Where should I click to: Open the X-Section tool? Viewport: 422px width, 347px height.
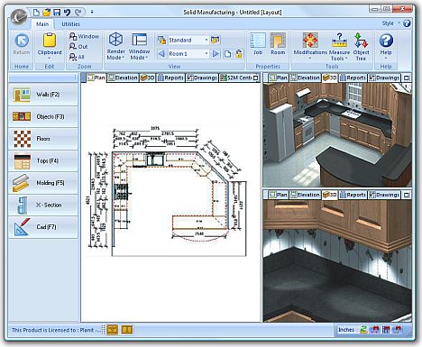point(43,205)
